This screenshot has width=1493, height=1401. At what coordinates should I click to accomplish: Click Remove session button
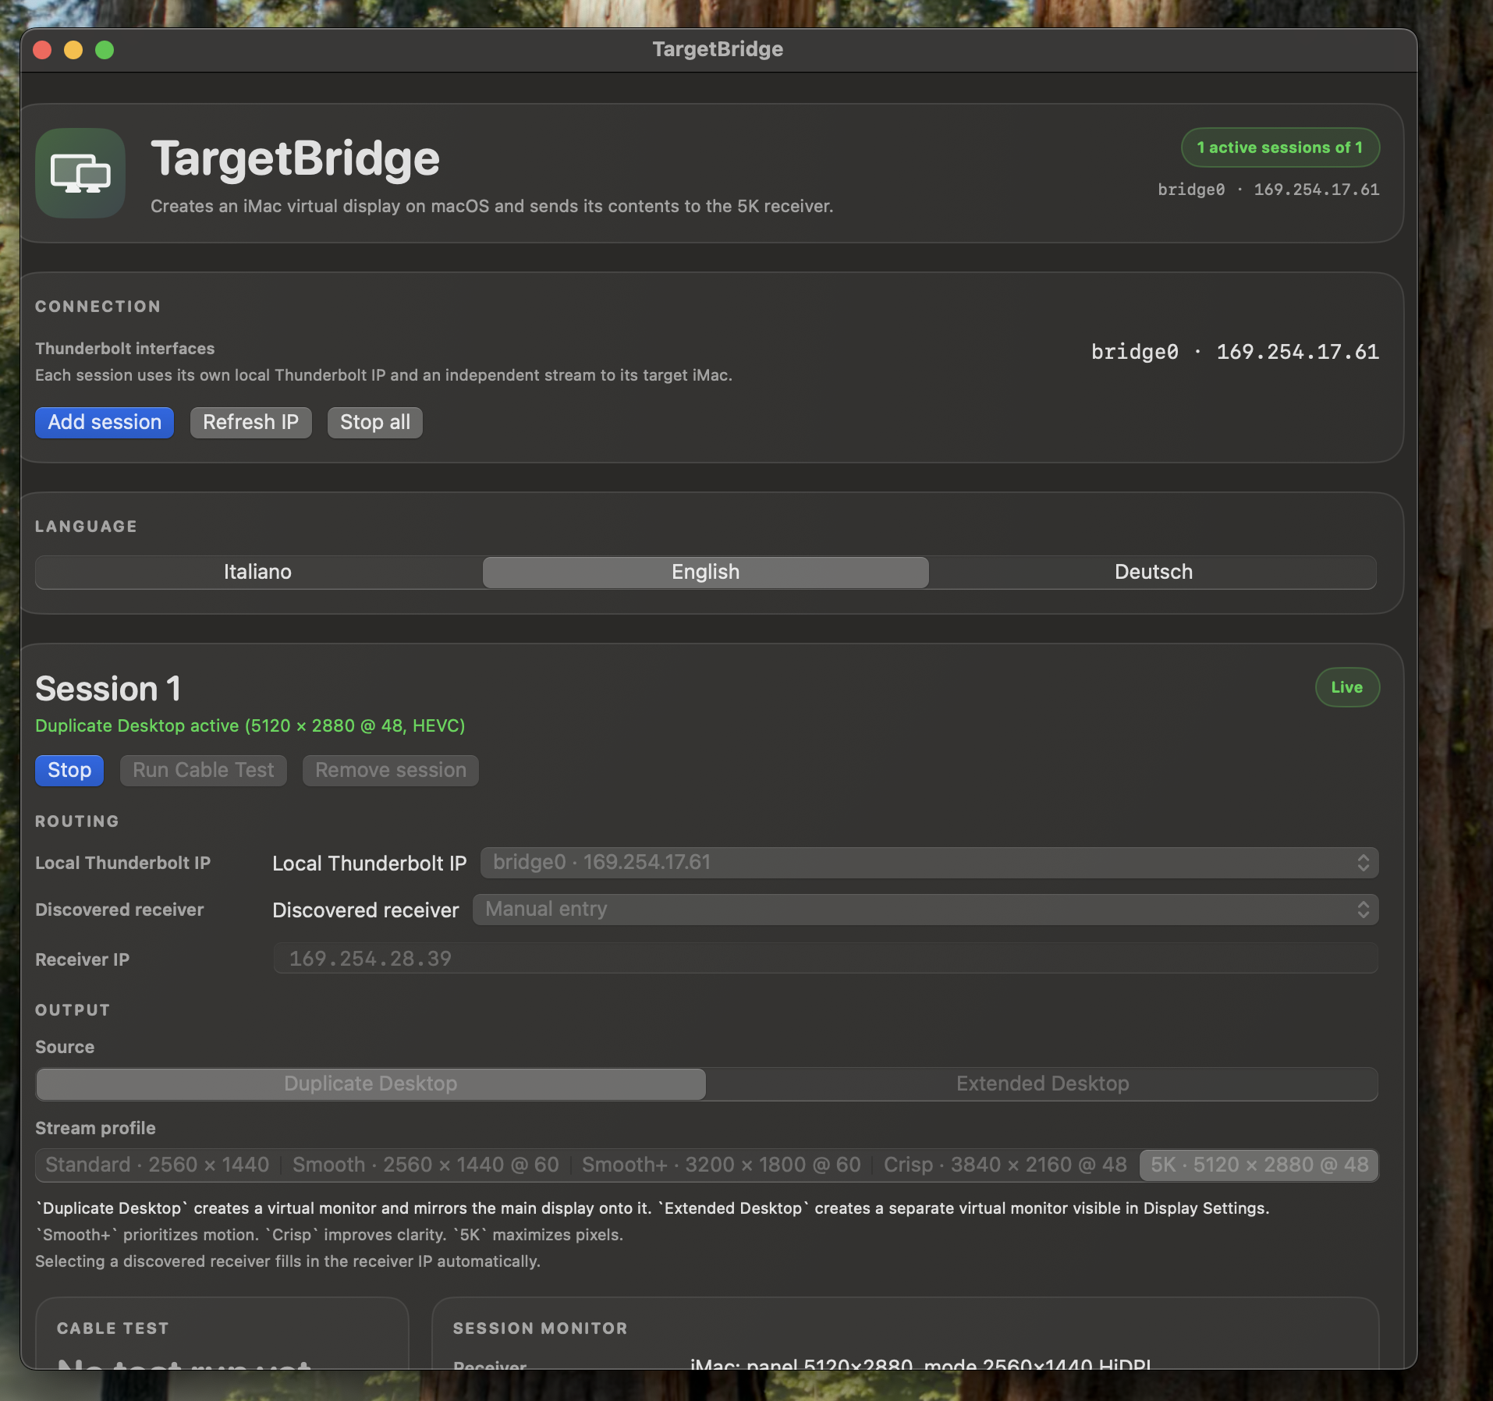(390, 770)
